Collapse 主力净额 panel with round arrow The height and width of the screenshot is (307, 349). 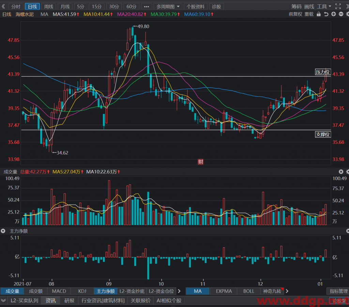tap(3, 231)
